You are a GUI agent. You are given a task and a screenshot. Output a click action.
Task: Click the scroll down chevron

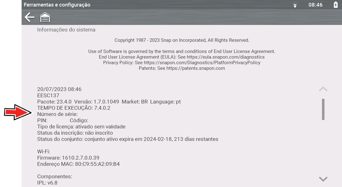coord(323,179)
